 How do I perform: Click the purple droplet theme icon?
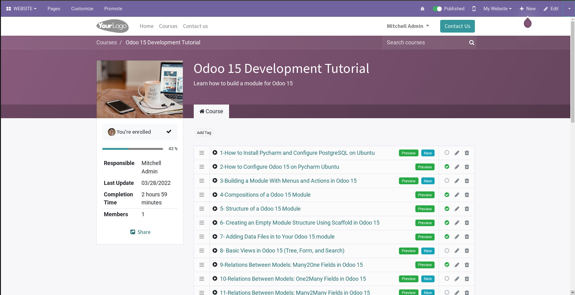pos(528,23)
